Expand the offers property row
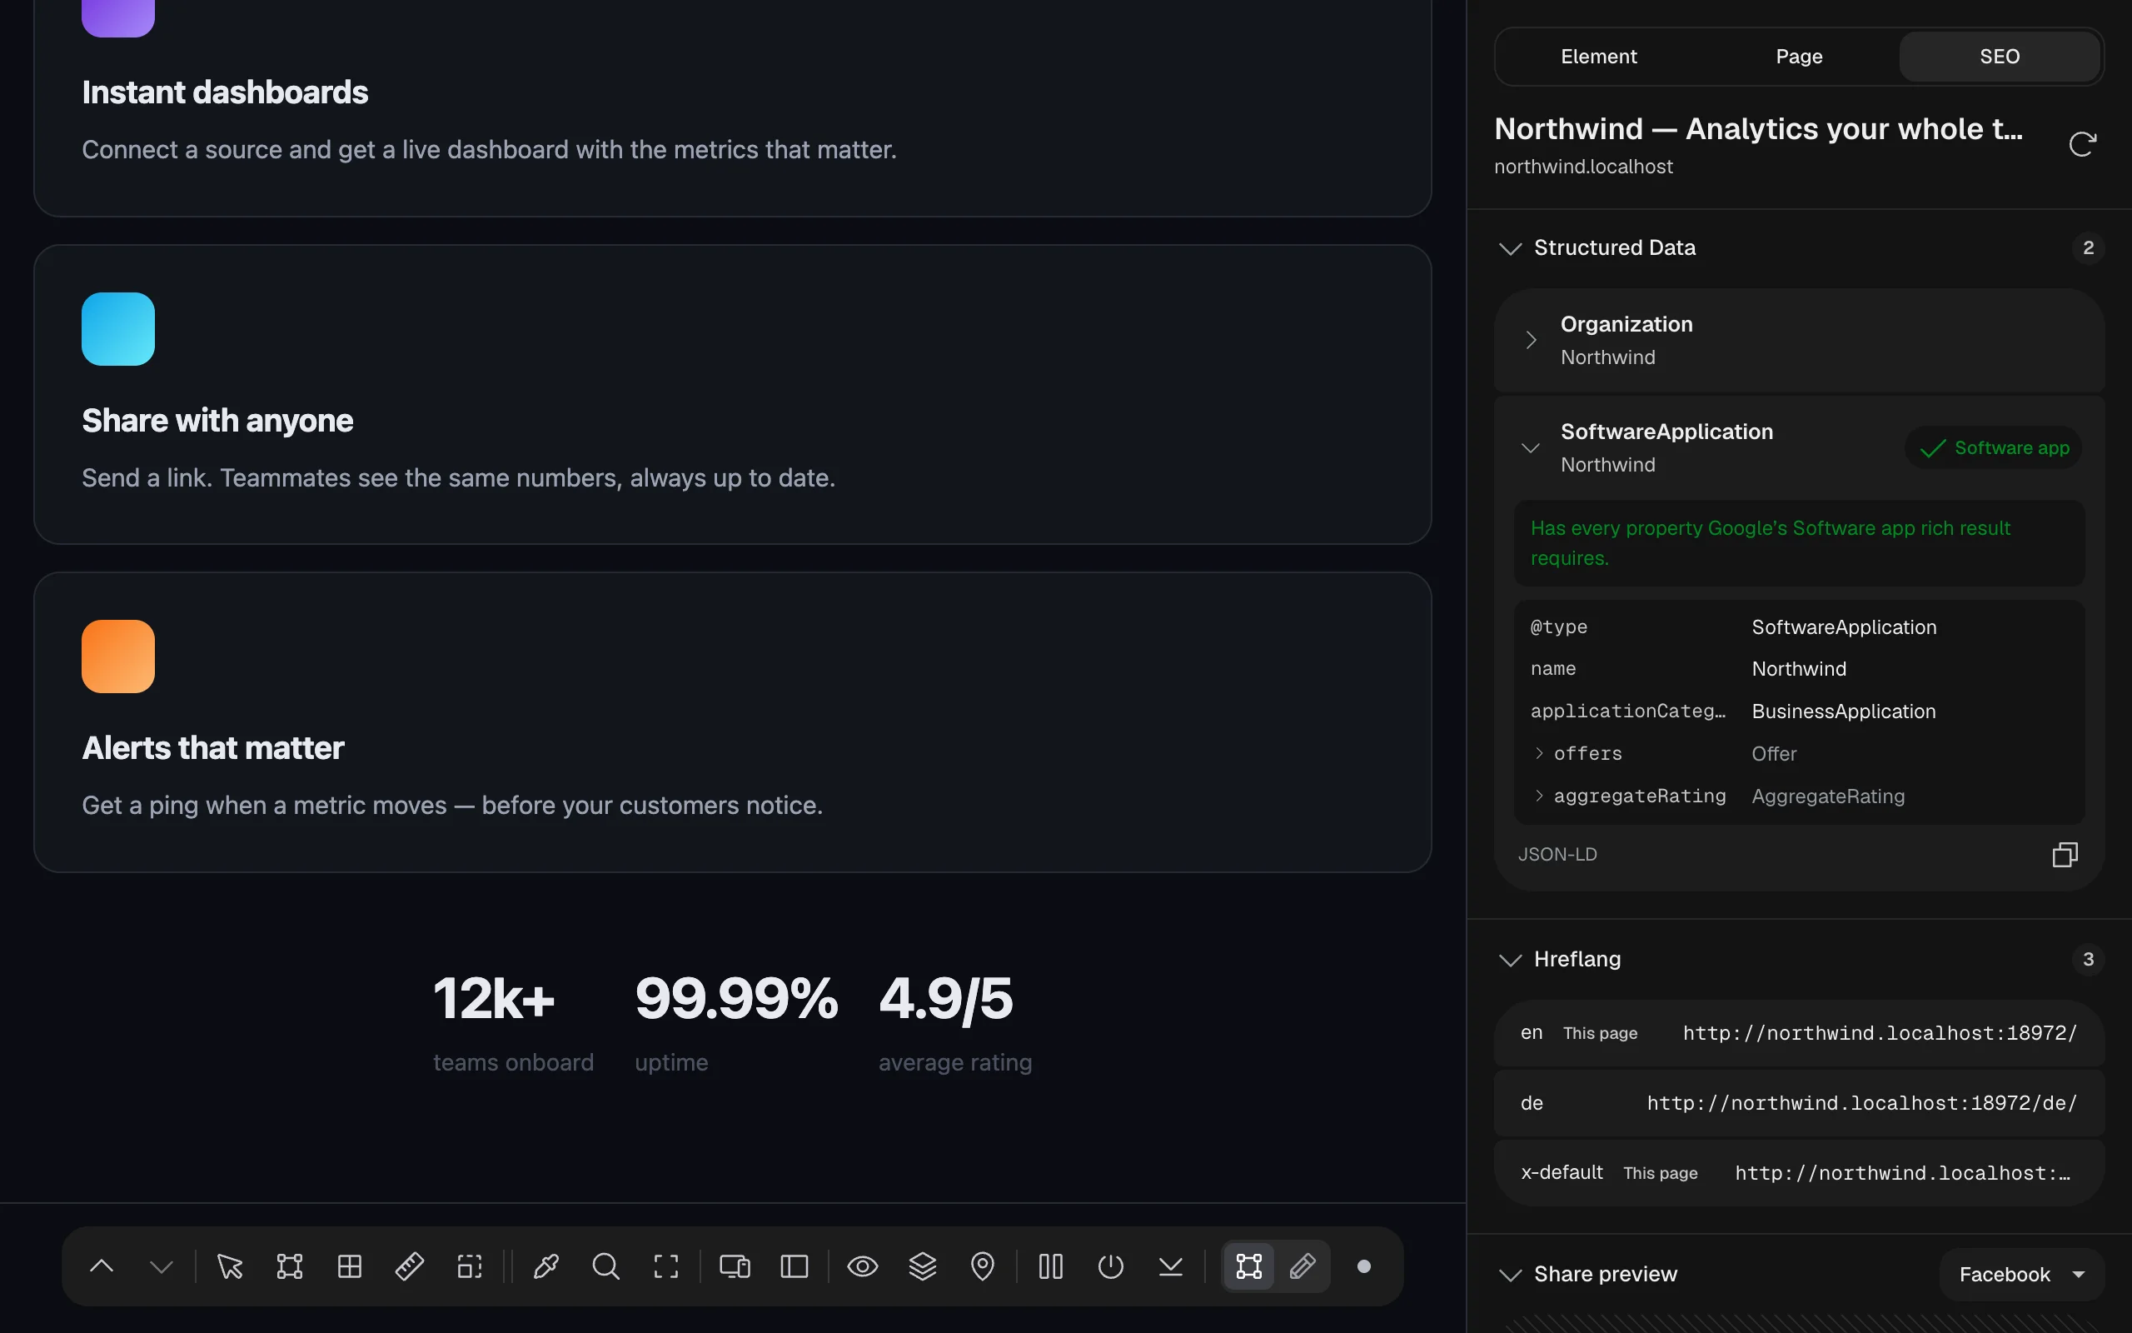 point(1538,754)
